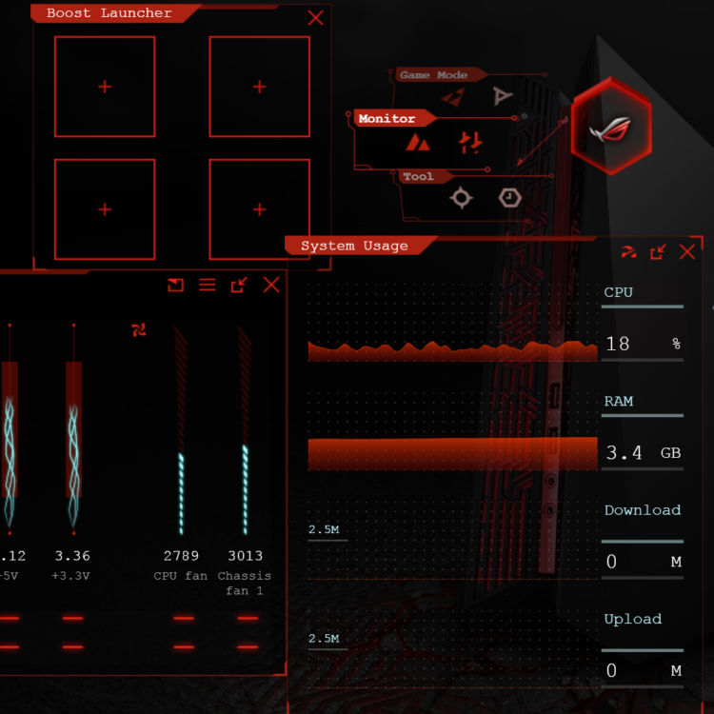Click the ROG logo hexagon button

pyautogui.click(x=610, y=127)
